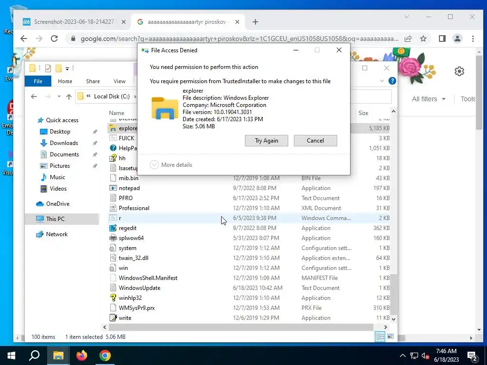487x365 pixels.
Task: Open Firefox from taskbar
Action: click(82, 355)
